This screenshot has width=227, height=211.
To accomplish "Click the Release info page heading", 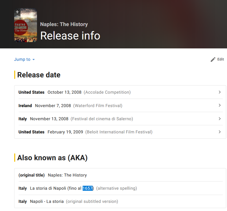I will [x=70, y=36].
